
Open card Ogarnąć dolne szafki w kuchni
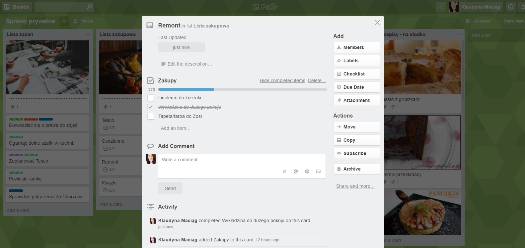(x=48, y=141)
